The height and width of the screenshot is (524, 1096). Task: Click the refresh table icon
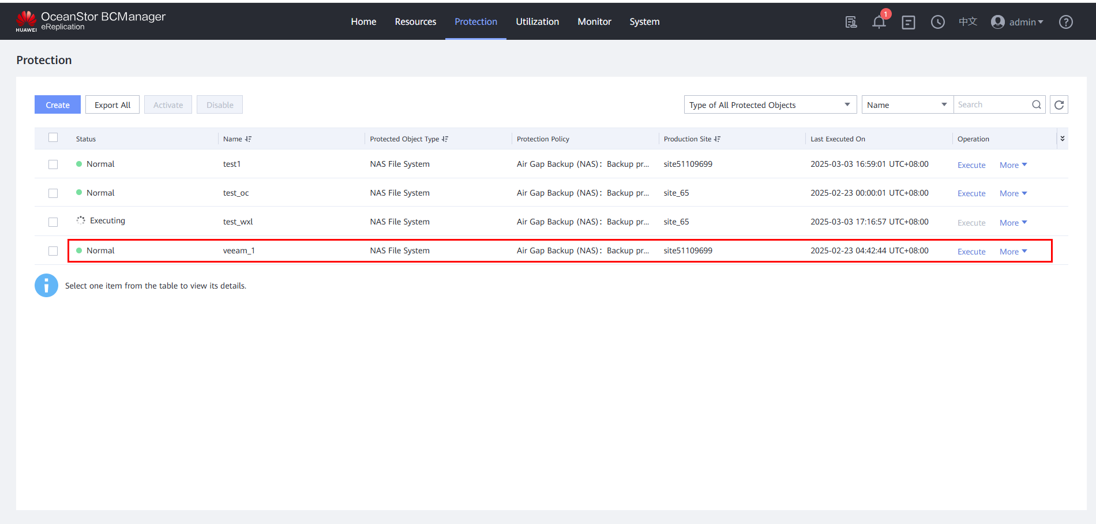coord(1059,105)
